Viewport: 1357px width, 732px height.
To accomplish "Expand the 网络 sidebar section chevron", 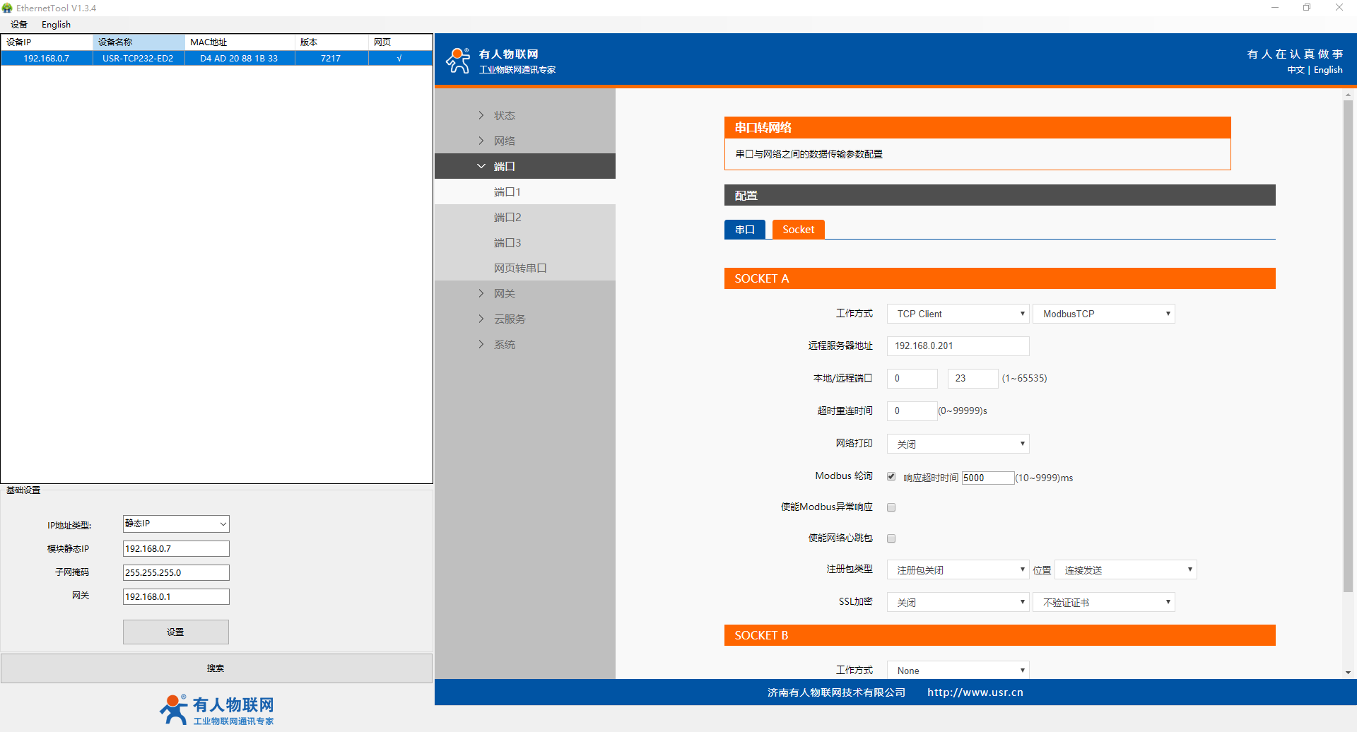I will 481,141.
